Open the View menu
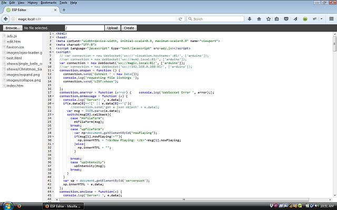Image resolution: width=337 pixels, height=210 pixels. pos(21,3)
